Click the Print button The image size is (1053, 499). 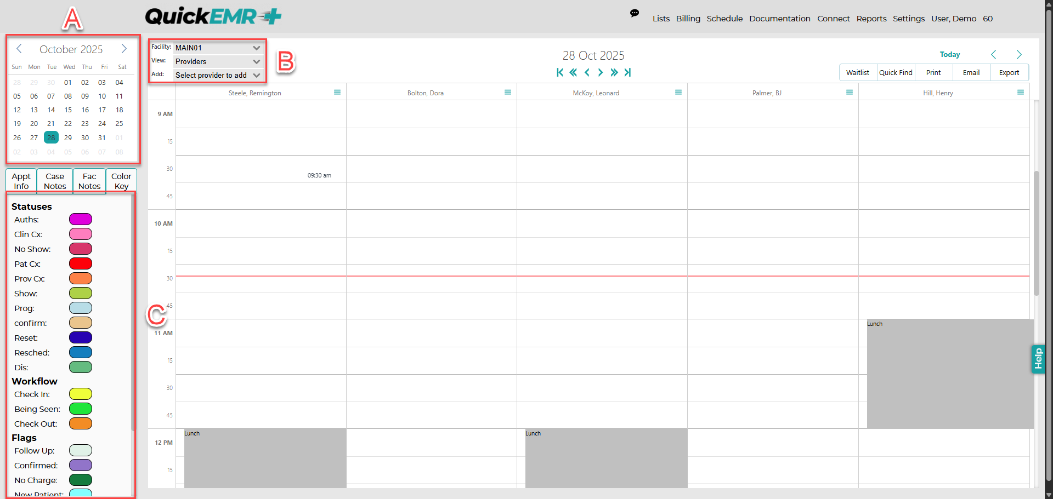point(933,72)
